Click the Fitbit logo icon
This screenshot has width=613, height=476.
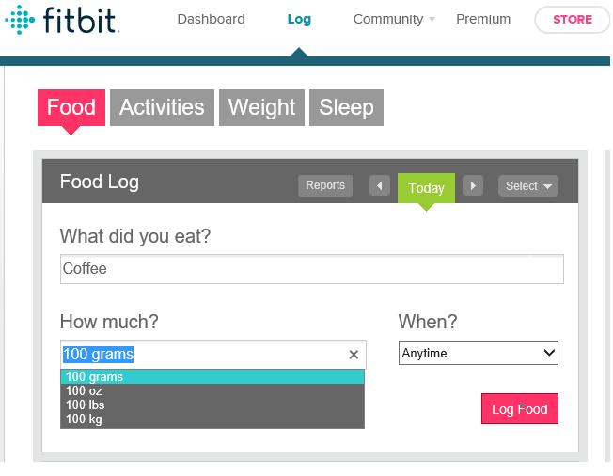(x=20, y=20)
